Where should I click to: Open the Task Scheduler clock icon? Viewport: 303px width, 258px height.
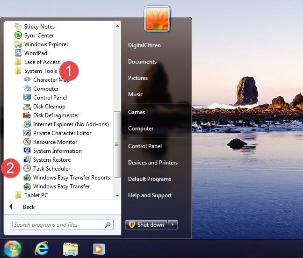pyautogui.click(x=27, y=169)
